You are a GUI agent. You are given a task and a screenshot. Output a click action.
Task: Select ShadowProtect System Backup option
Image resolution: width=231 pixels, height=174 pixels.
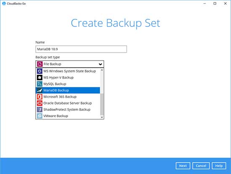pyautogui.click(x=68, y=109)
